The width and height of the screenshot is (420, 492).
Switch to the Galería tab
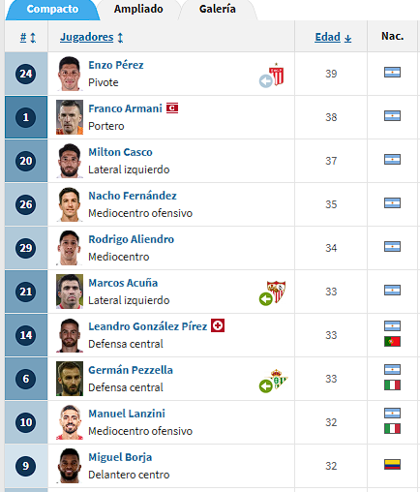point(218,9)
